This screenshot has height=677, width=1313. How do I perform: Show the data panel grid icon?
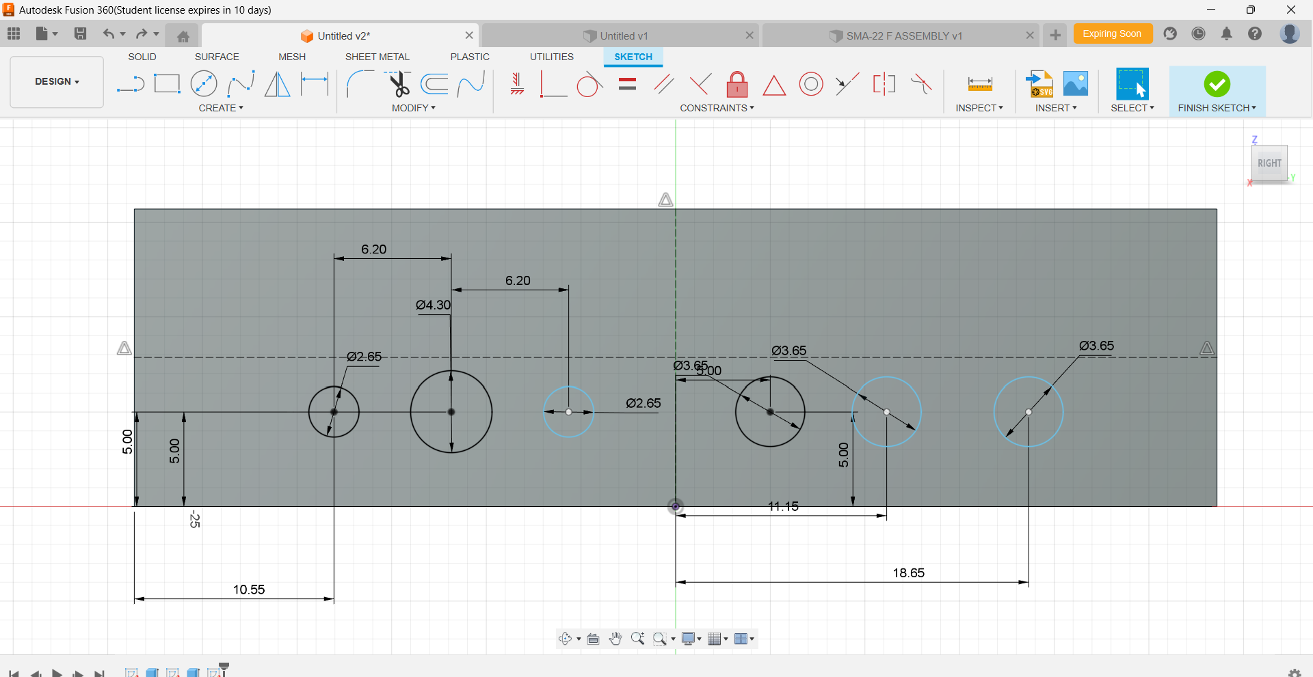tap(14, 33)
